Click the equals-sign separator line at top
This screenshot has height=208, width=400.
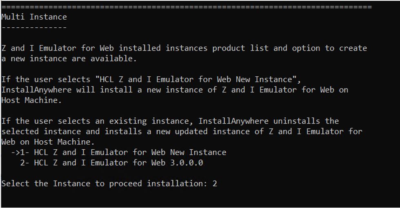click(x=187, y=7)
